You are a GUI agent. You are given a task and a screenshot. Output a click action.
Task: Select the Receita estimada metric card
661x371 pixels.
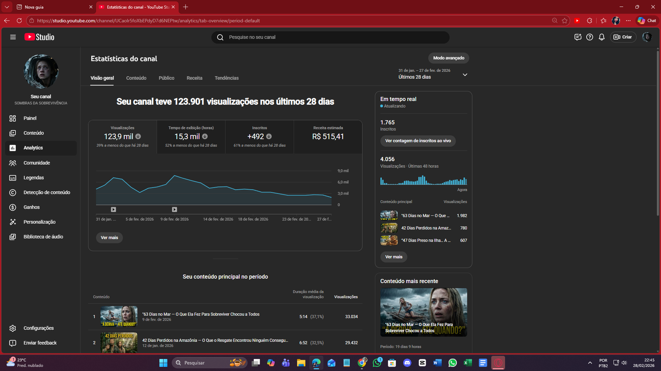(x=328, y=136)
